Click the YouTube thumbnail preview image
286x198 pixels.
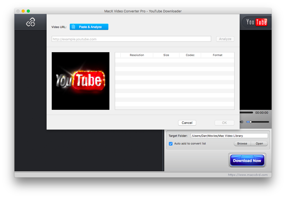(x=81, y=81)
